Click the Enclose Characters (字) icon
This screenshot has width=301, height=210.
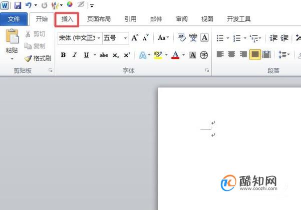coord(204,55)
